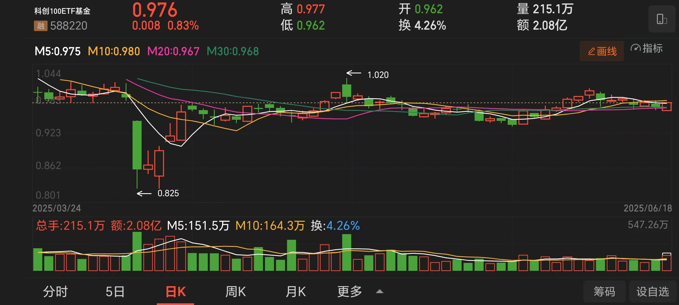679x305 pixels.
Task: Click the end date 2025/06/18
Action: (x=648, y=208)
